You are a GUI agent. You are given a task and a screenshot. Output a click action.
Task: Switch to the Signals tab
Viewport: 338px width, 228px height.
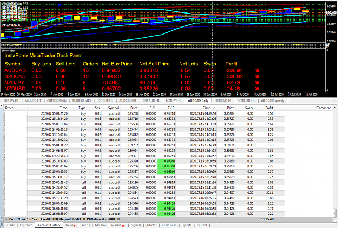(x=136, y=225)
